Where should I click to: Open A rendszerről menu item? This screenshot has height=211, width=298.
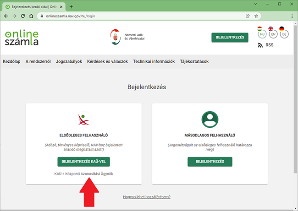pyautogui.click(x=38, y=61)
